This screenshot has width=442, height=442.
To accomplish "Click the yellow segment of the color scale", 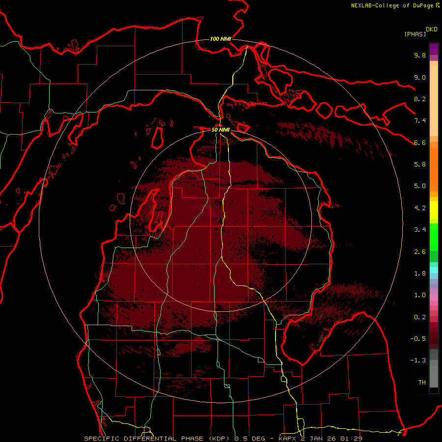I will pyautogui.click(x=434, y=210).
